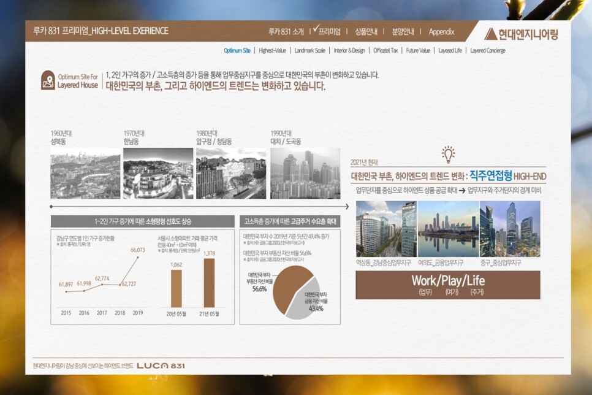Select the checked 프리미엄 menu
The height and width of the screenshot is (395, 592).
329,32
